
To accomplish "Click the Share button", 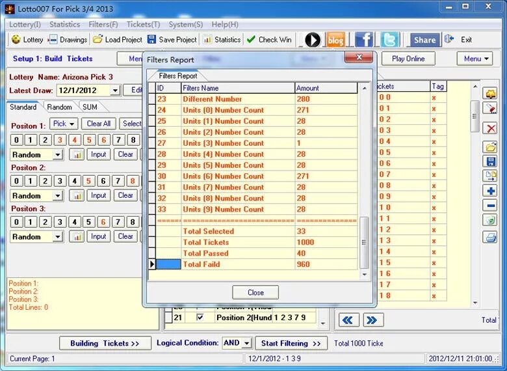I will (x=424, y=40).
